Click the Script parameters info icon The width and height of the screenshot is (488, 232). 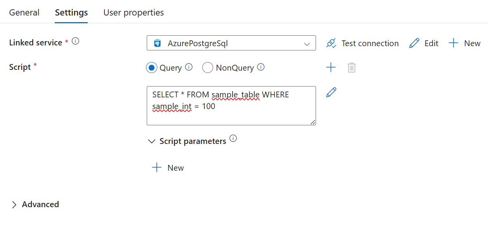(x=233, y=139)
